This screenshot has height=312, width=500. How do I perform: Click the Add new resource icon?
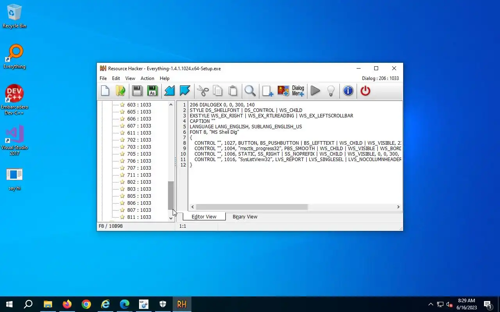coord(268,91)
